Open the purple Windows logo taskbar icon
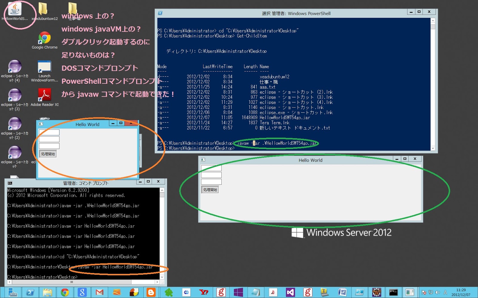 [238, 292]
